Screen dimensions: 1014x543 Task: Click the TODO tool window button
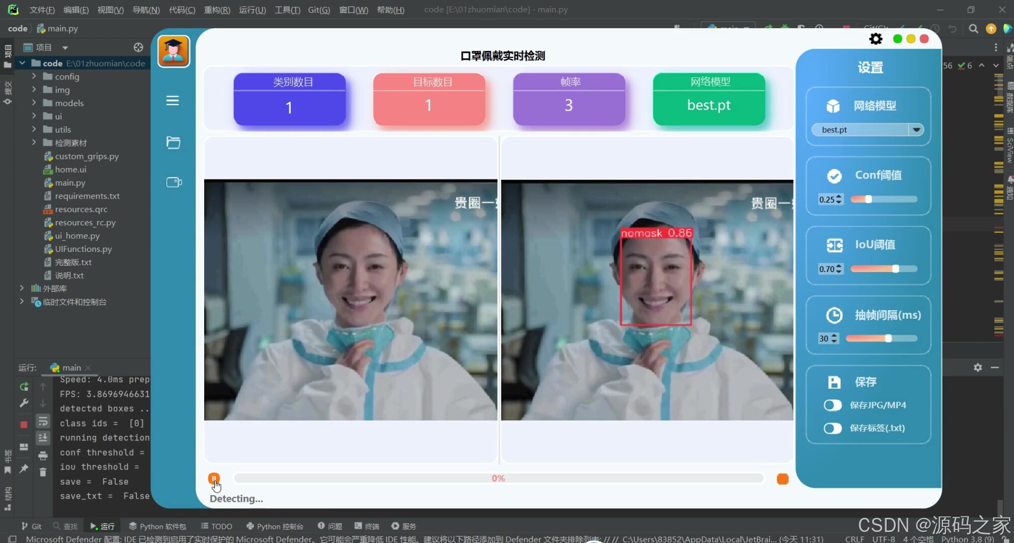[x=217, y=526]
